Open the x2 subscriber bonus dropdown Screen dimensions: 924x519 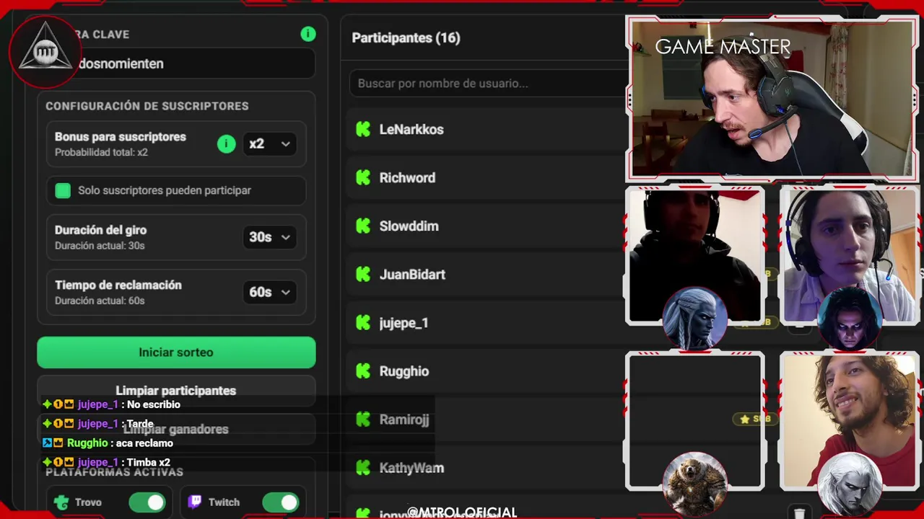click(x=269, y=144)
